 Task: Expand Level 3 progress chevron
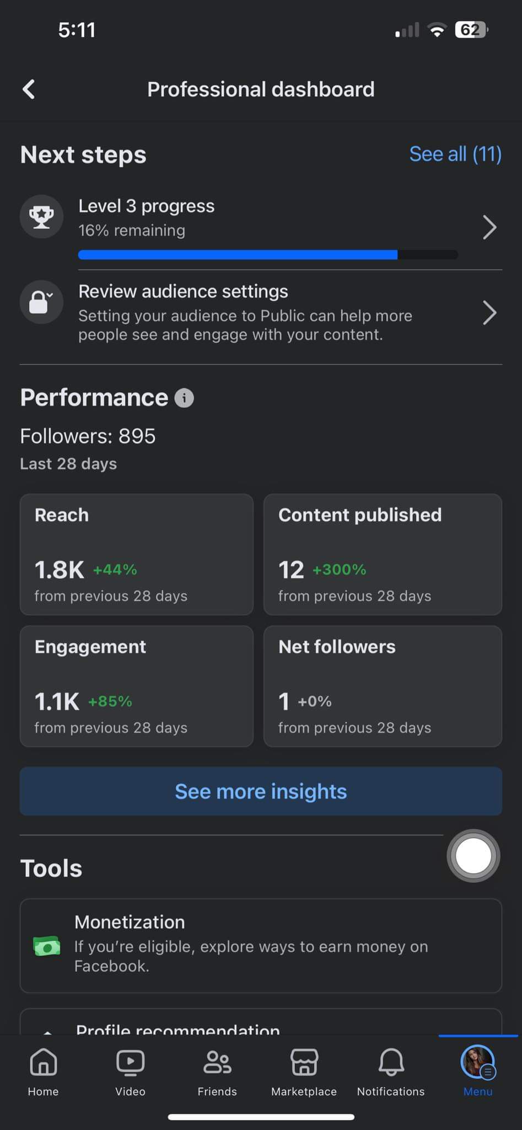tap(489, 227)
